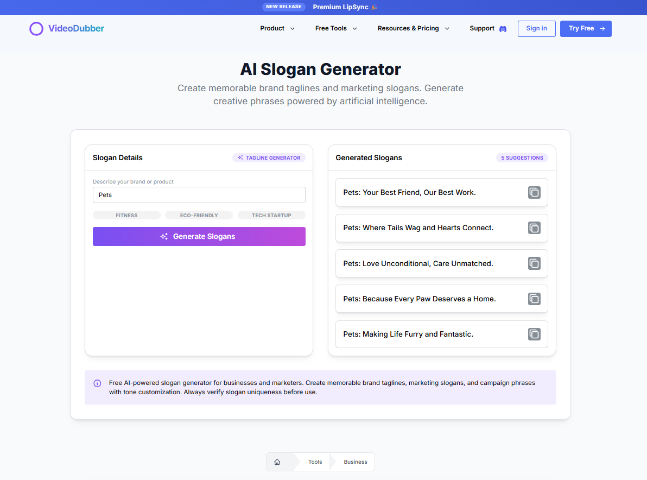Image resolution: width=647 pixels, height=480 pixels.
Task: Click the brand description input containing "Pets"
Action: pyautogui.click(x=199, y=195)
